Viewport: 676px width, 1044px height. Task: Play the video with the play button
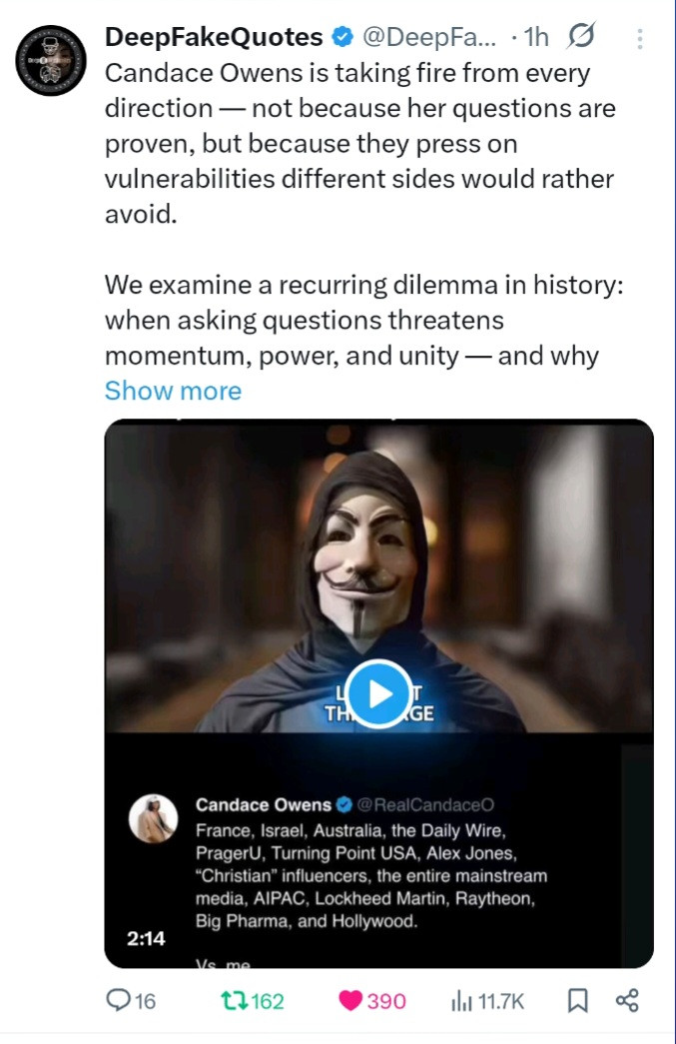tap(379, 692)
